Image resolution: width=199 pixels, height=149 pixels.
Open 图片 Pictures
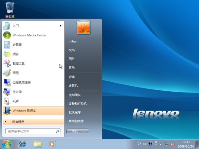point(72,59)
